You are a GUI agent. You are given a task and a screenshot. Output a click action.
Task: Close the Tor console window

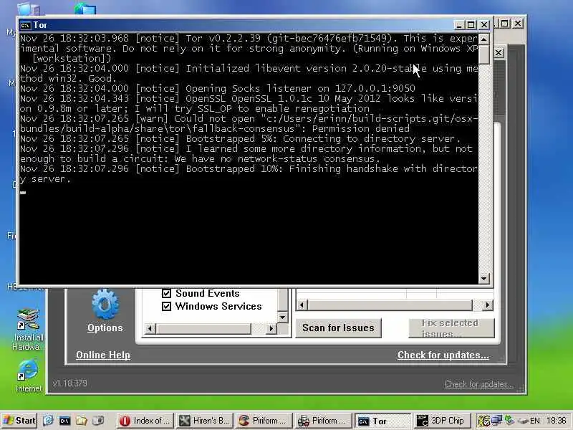484,25
